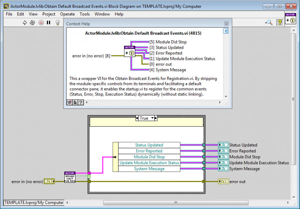The width and height of the screenshot is (300, 209).
Task: Open the Operate menu
Action: pos(67,14)
